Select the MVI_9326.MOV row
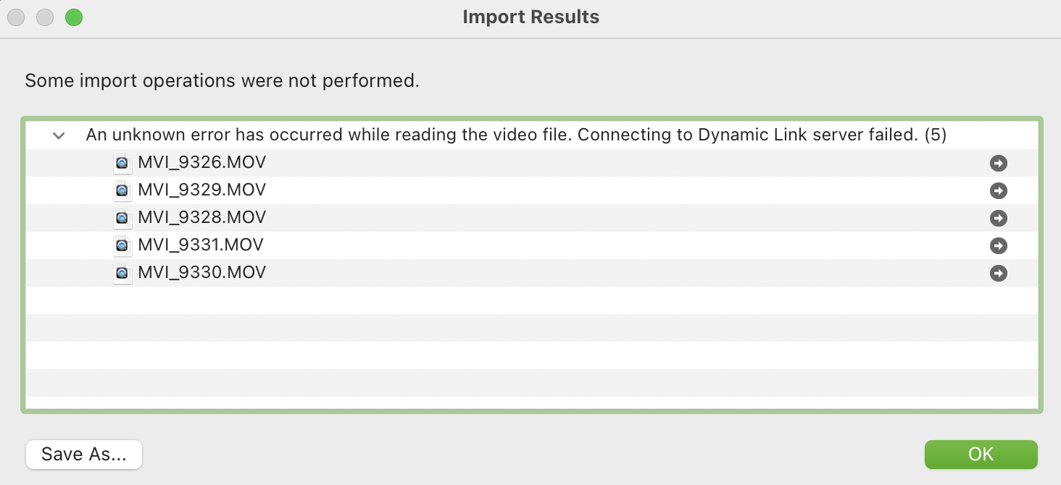Viewport: 1061px width, 485px height. click(x=202, y=162)
